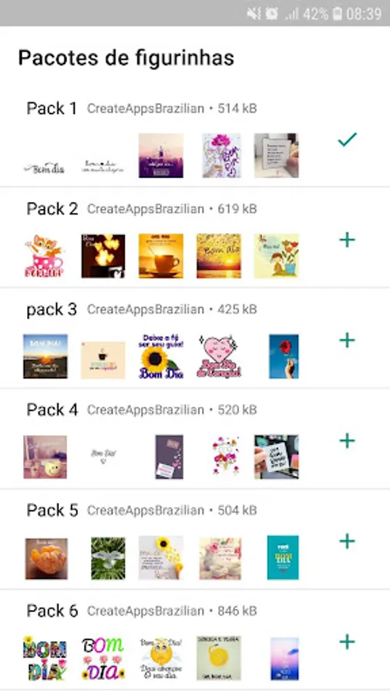Select the orange kitten sticker in Pack 2
This screenshot has width=390, height=694.
pos(45,256)
